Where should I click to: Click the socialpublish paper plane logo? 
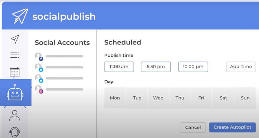click(x=20, y=16)
